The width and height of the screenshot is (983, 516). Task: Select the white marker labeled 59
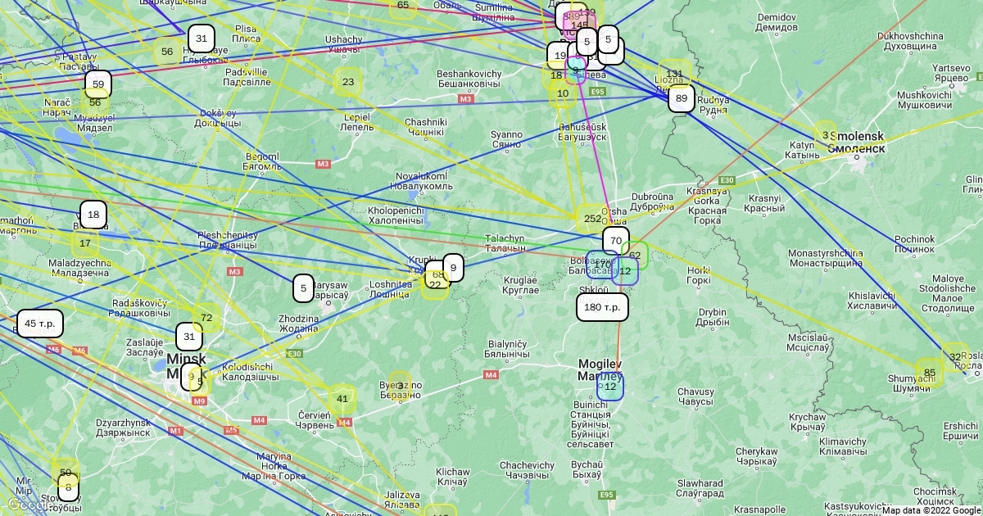coord(97,84)
